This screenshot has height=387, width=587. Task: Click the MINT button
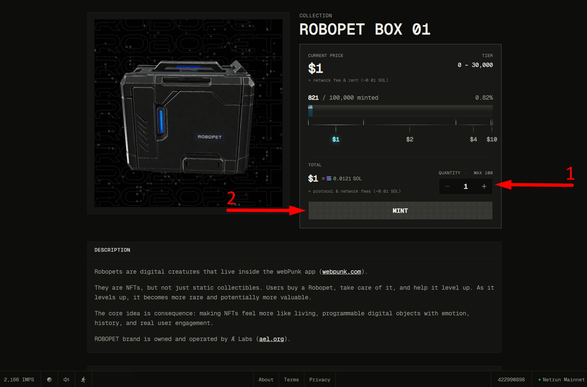pyautogui.click(x=400, y=210)
